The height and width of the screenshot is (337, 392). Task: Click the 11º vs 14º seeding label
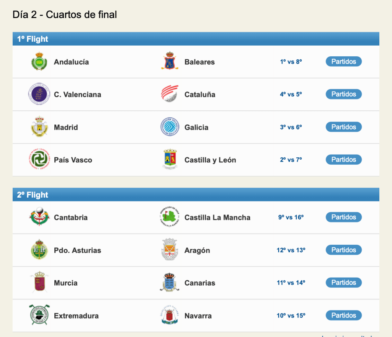(x=291, y=283)
